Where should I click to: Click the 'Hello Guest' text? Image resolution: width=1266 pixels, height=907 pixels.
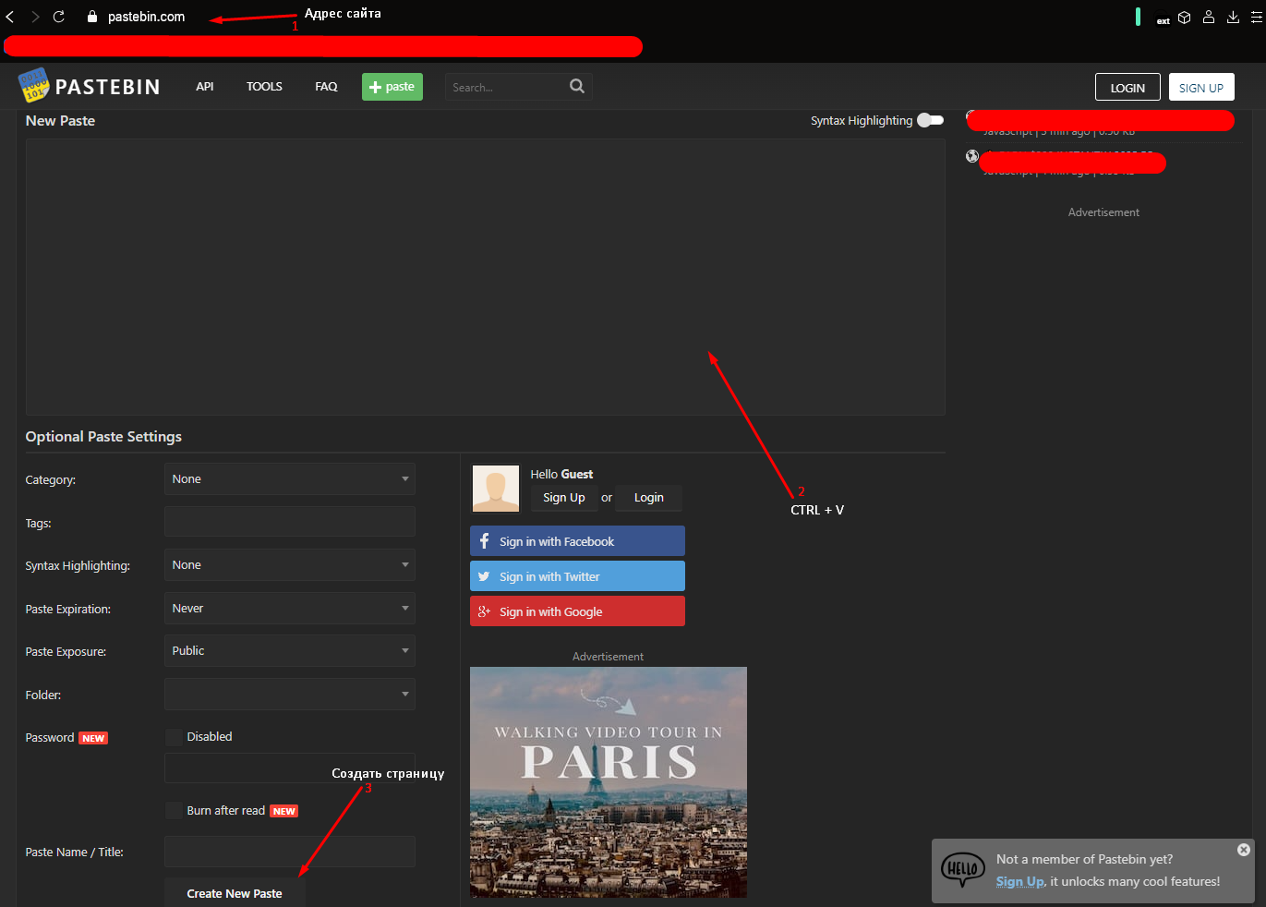click(561, 474)
